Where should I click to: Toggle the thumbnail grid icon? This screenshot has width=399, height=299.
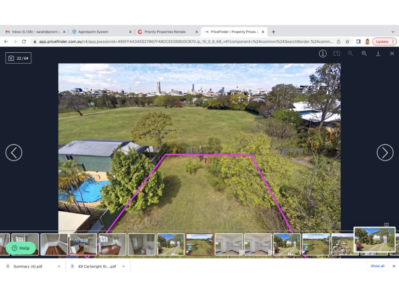pos(386,225)
